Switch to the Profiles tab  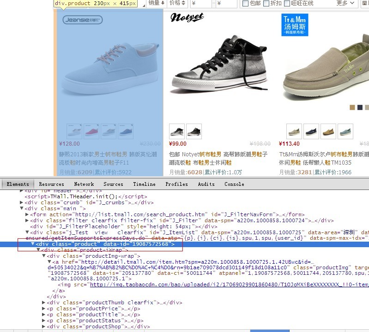176,184
